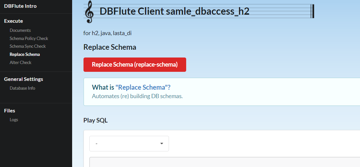Click the "for h2, java, lasta_di" subtitle

107,33
